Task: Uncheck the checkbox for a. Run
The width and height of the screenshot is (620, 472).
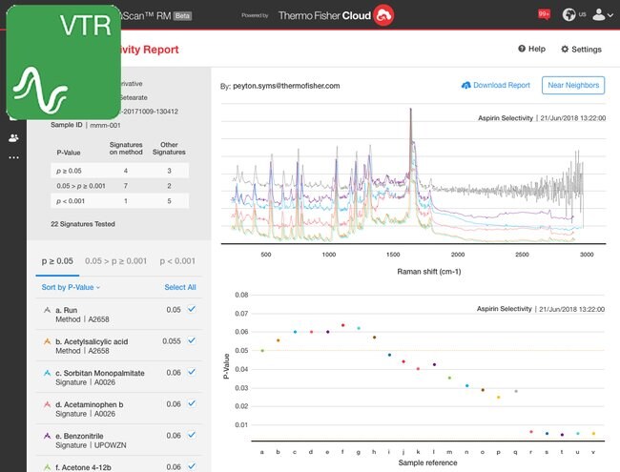Action: 193,309
